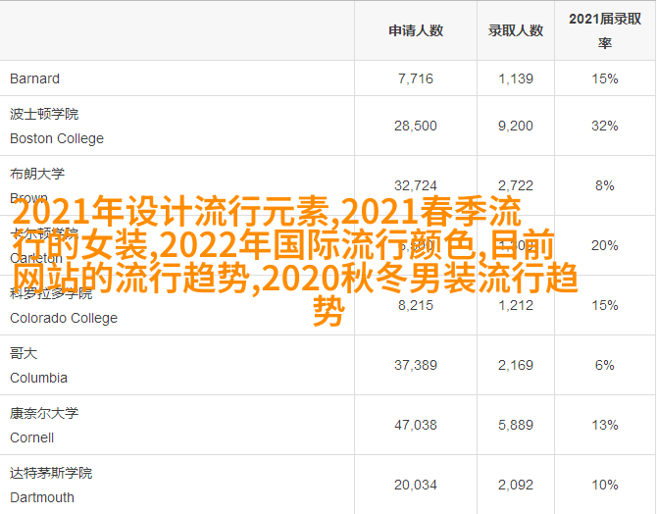The height and width of the screenshot is (514, 657).
Task: Click Barnard's admitted count 1,139
Action: coord(516,78)
